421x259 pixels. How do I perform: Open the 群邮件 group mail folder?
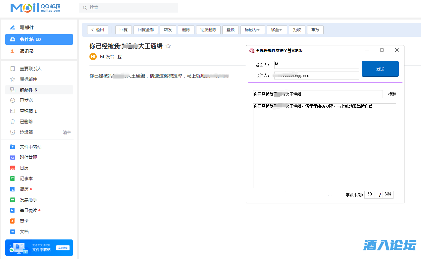click(x=26, y=90)
